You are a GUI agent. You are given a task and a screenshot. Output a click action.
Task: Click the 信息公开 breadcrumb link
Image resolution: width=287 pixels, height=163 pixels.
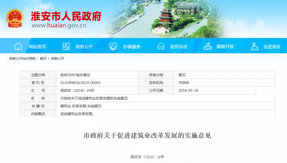[x=57, y=59]
